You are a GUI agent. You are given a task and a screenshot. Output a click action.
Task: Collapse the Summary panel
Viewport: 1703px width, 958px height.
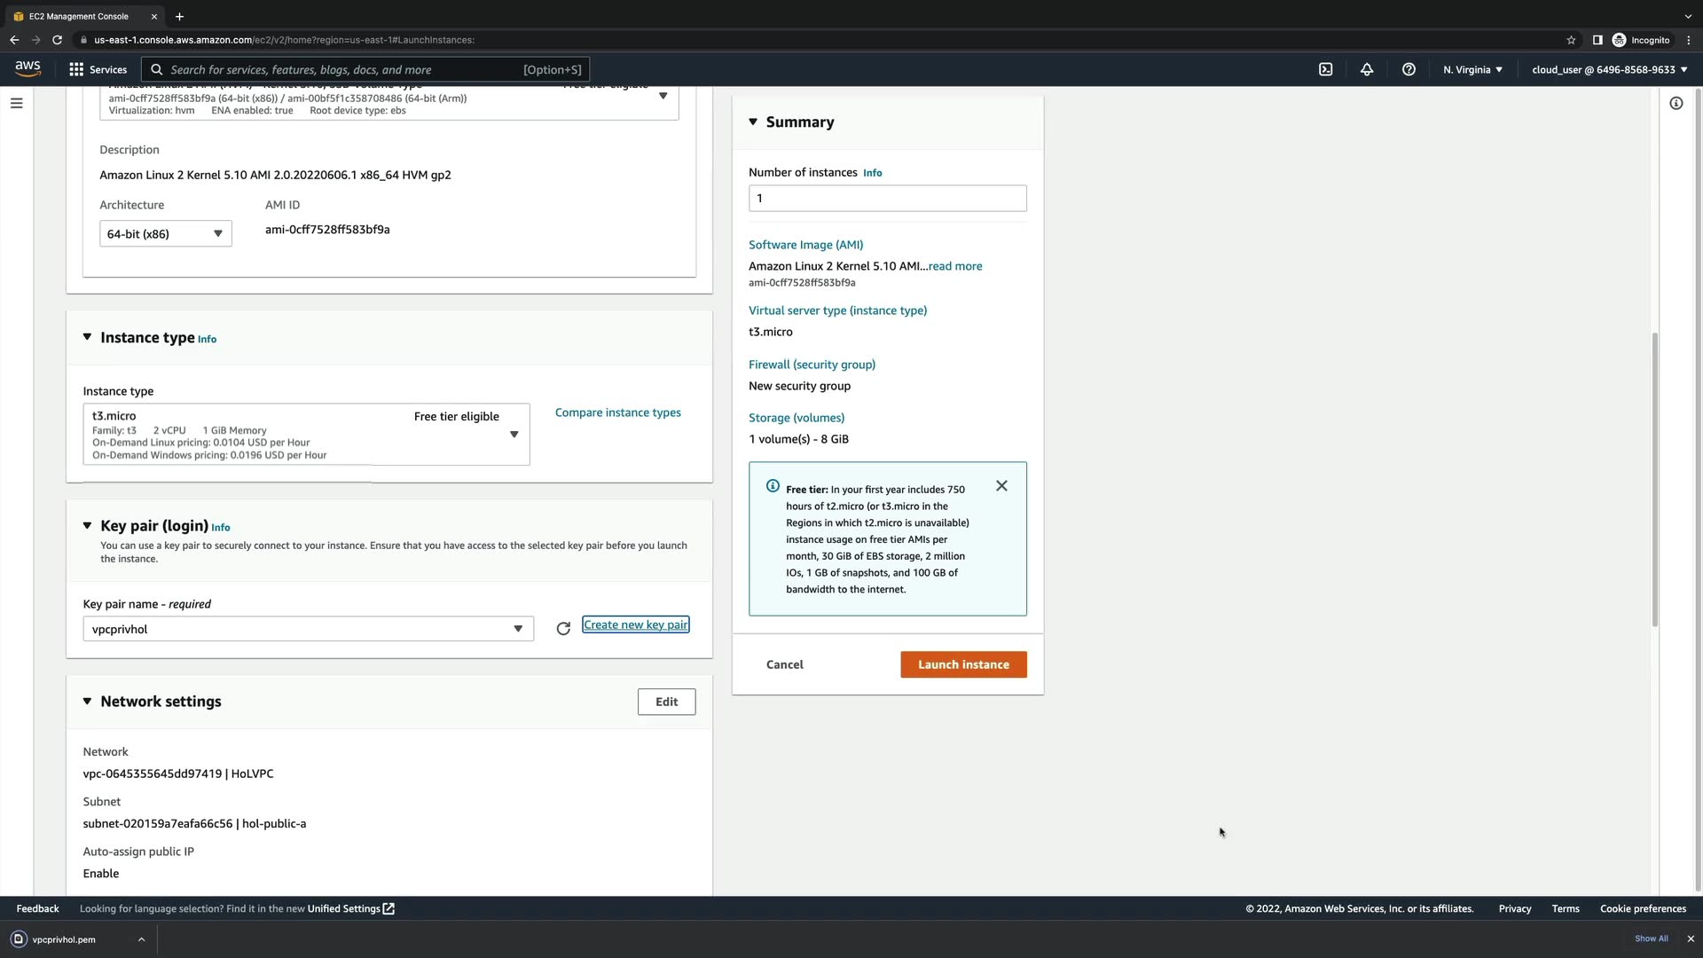[753, 122]
